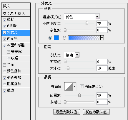Click the 设置为默认值 button
Viewport: 128px width, 120px height.
(x=67, y=112)
